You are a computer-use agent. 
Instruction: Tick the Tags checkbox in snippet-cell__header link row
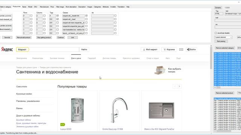(x=58, y=16)
